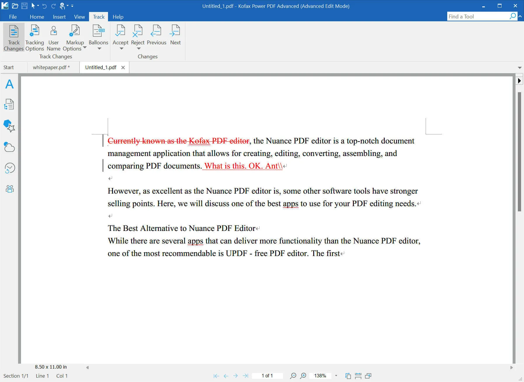Expand the touch mode dropdown arrow
The width and height of the screenshot is (524, 382).
coord(67,6)
